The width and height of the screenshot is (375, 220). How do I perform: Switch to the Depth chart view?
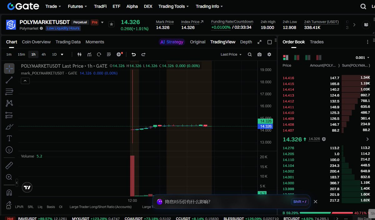click(246, 42)
